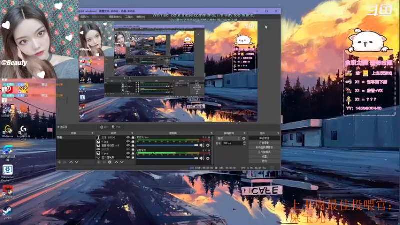The height and width of the screenshot is (225, 400).
Task: Hide the 直播间动图.gif source
Action: pos(128,145)
